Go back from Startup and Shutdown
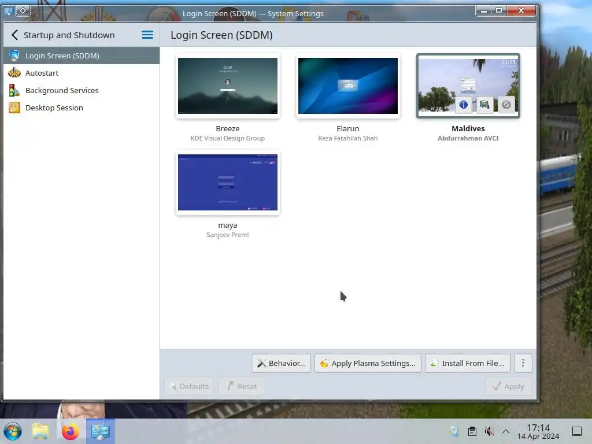The width and height of the screenshot is (592, 444). 14,35
